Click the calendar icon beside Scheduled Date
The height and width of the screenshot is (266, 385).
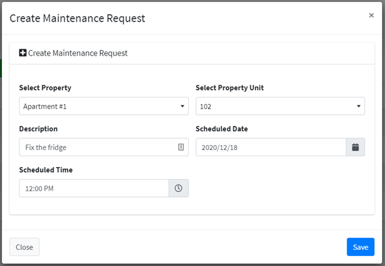(355, 147)
